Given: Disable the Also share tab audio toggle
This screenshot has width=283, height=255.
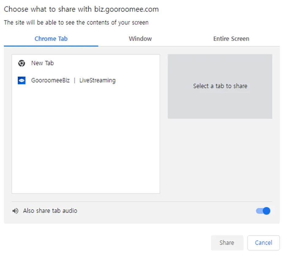Looking at the screenshot, I should point(263,211).
